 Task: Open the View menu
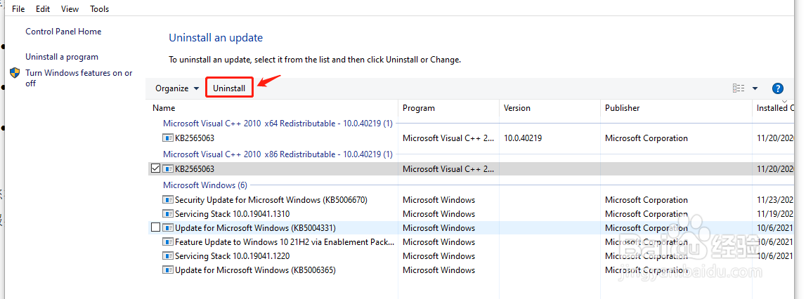tap(70, 8)
